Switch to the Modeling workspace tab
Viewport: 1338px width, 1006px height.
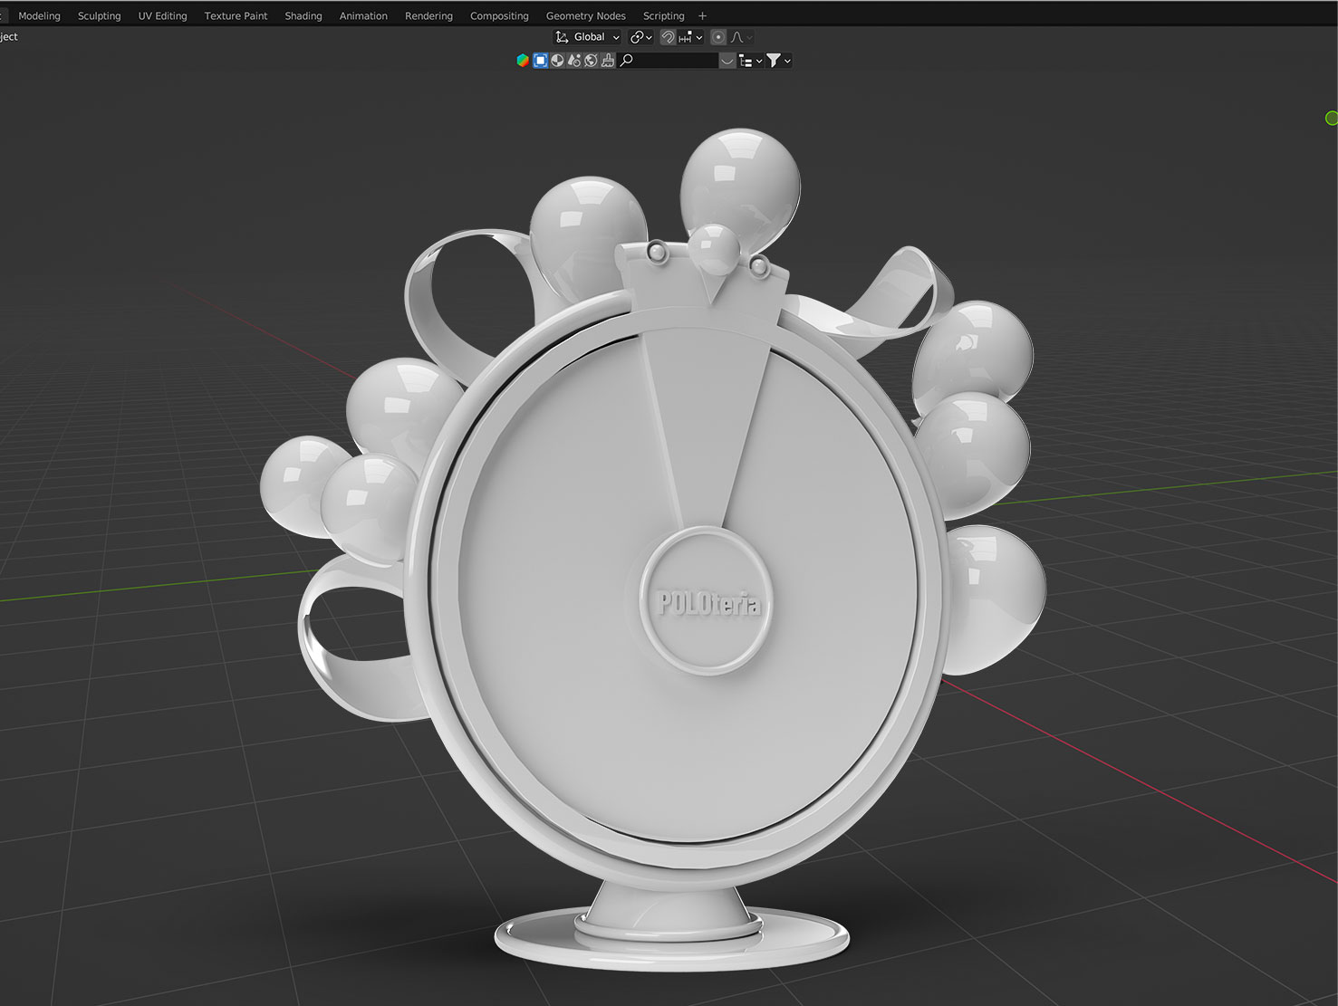point(39,15)
